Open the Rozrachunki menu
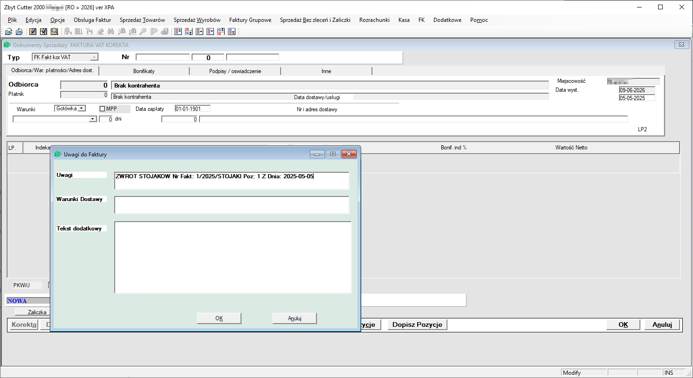 pos(374,20)
